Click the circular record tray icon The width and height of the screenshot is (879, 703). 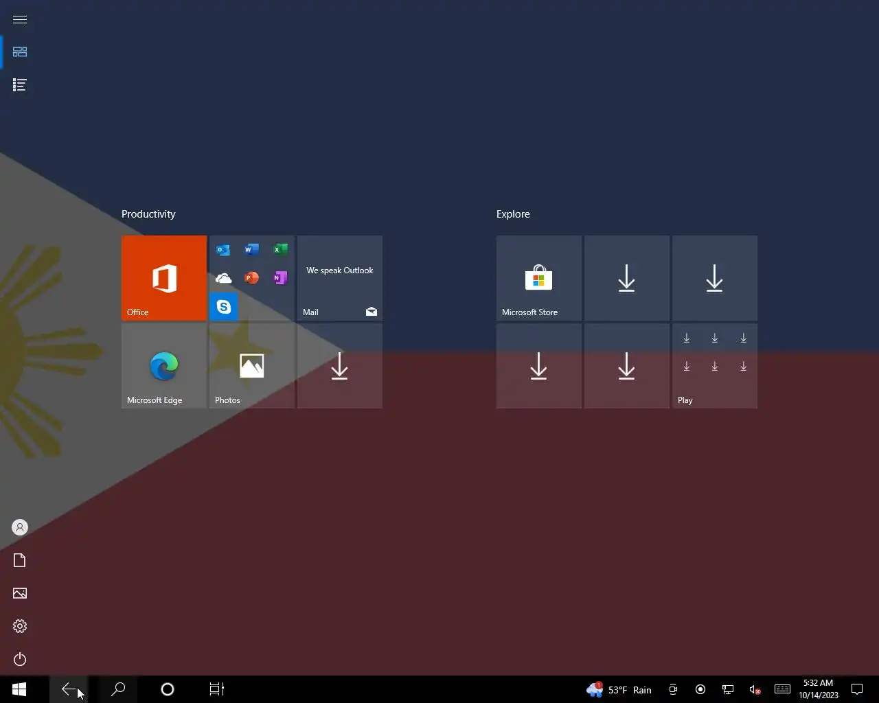[700, 689]
